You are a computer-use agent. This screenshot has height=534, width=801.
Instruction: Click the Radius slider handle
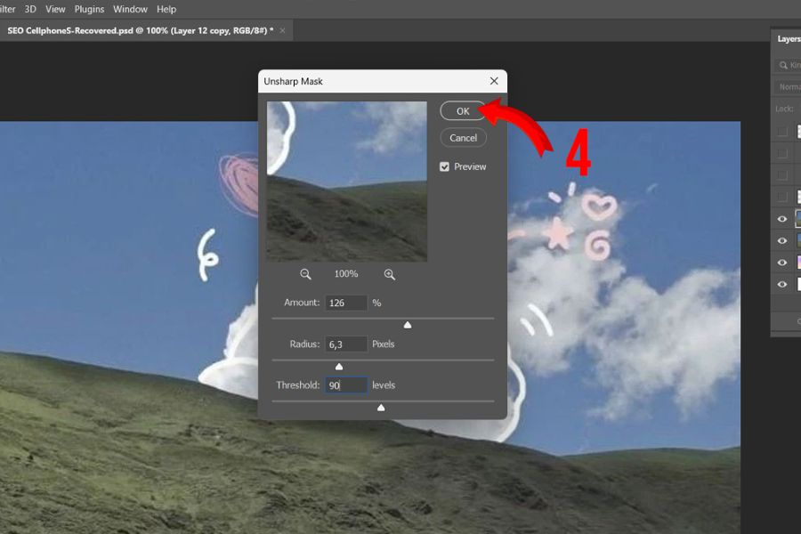(x=338, y=367)
